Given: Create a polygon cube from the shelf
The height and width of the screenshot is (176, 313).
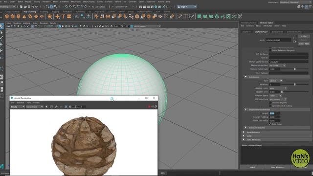Looking at the screenshot, I should coord(13,16).
